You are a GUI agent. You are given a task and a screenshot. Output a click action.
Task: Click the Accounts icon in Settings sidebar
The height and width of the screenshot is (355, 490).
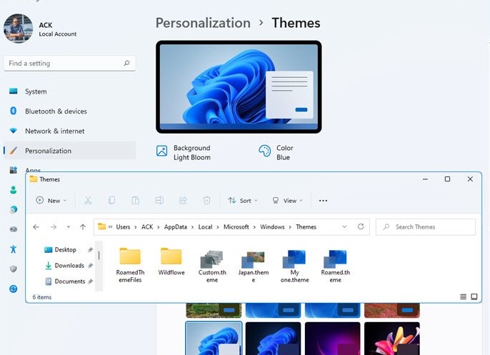13,190
